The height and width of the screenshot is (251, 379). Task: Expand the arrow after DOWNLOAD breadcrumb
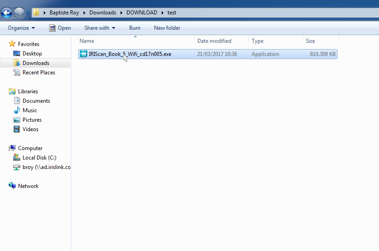coord(163,13)
